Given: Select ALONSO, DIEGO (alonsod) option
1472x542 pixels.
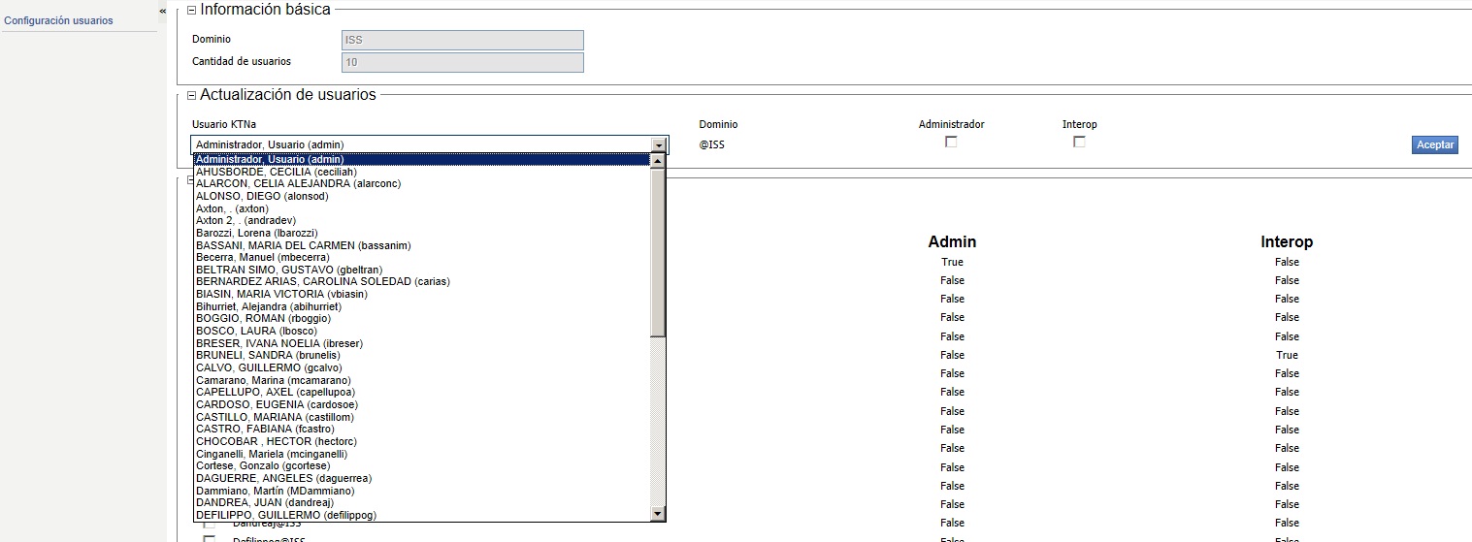Looking at the screenshot, I should (262, 196).
